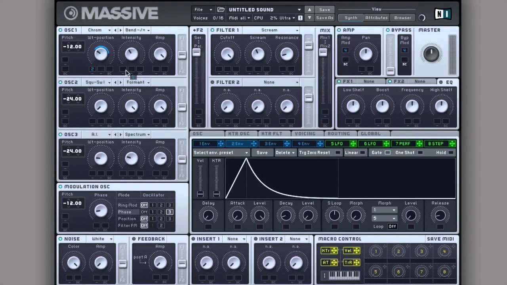Toggle the envelope Gate checkbox

coord(387,153)
